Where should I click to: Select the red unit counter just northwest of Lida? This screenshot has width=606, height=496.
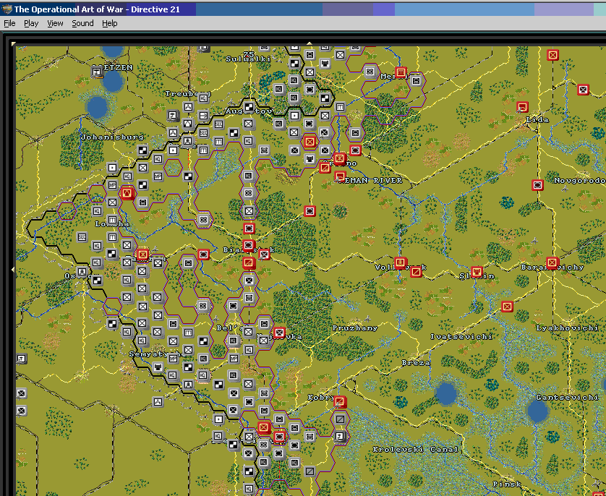pos(523,106)
